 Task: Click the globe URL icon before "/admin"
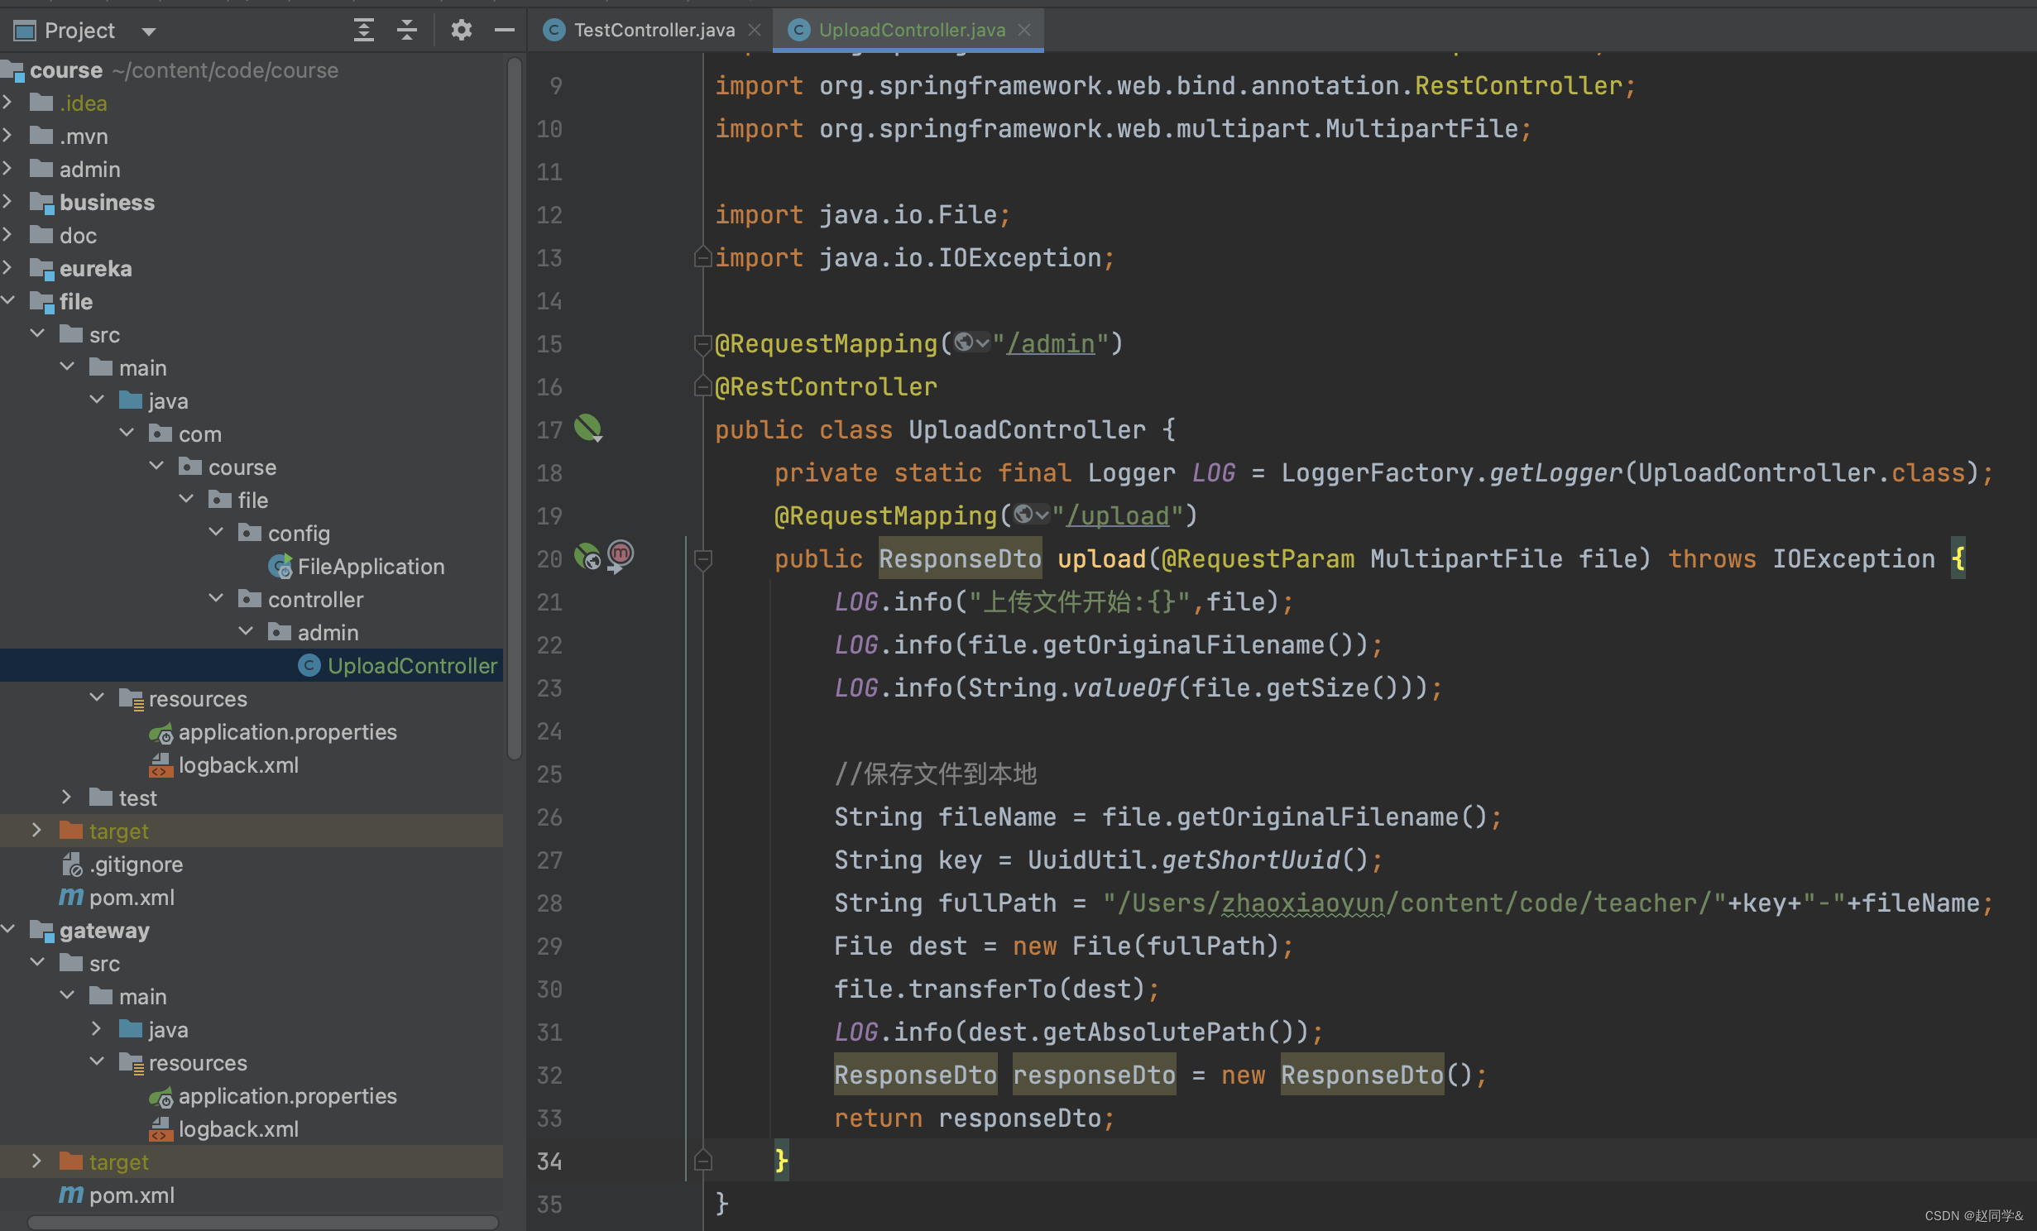click(x=964, y=342)
